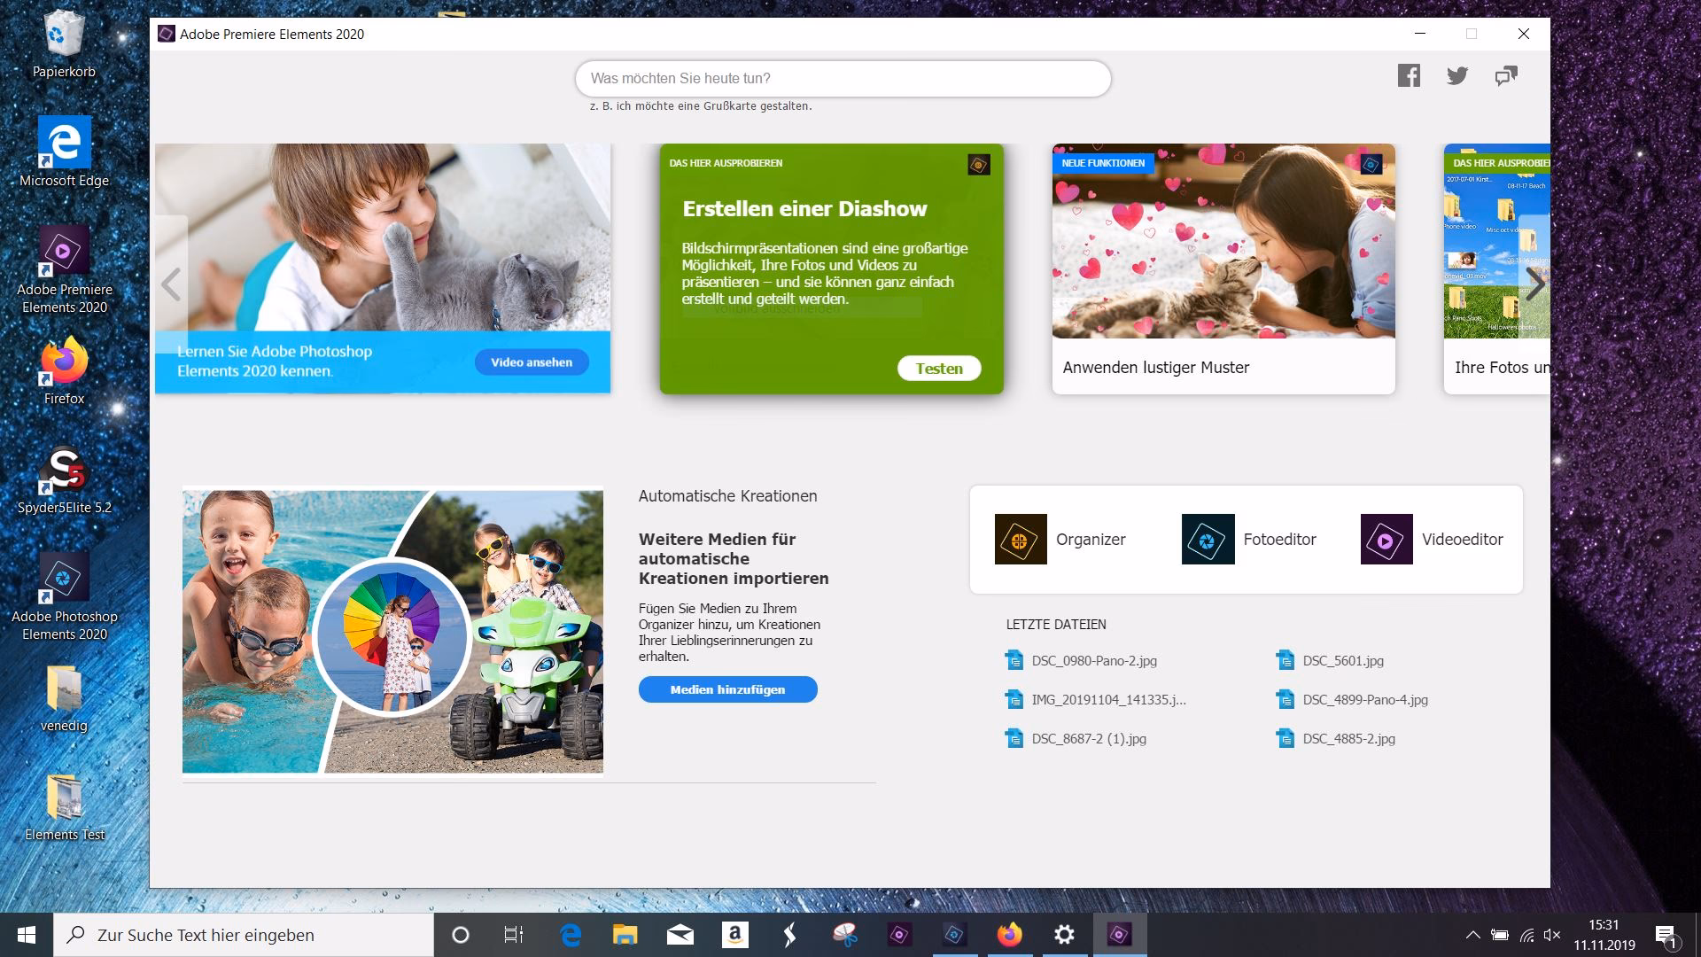Show hidden system tray icons

point(1472,935)
